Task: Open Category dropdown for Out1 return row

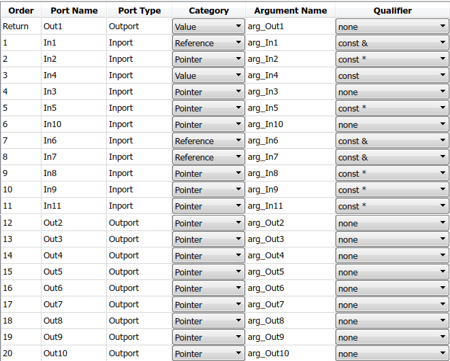Action: pyautogui.click(x=208, y=27)
